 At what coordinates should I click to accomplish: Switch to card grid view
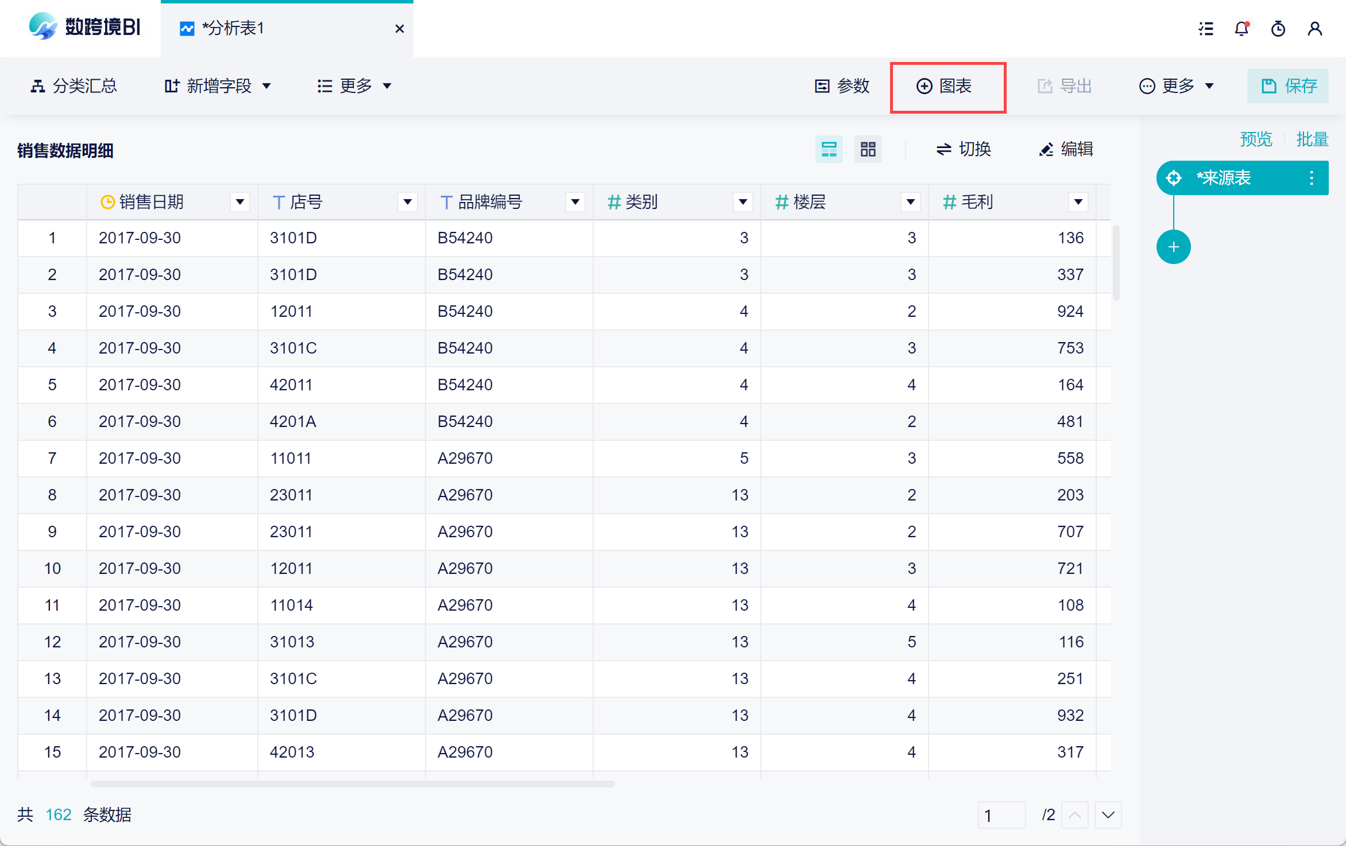coord(868,149)
